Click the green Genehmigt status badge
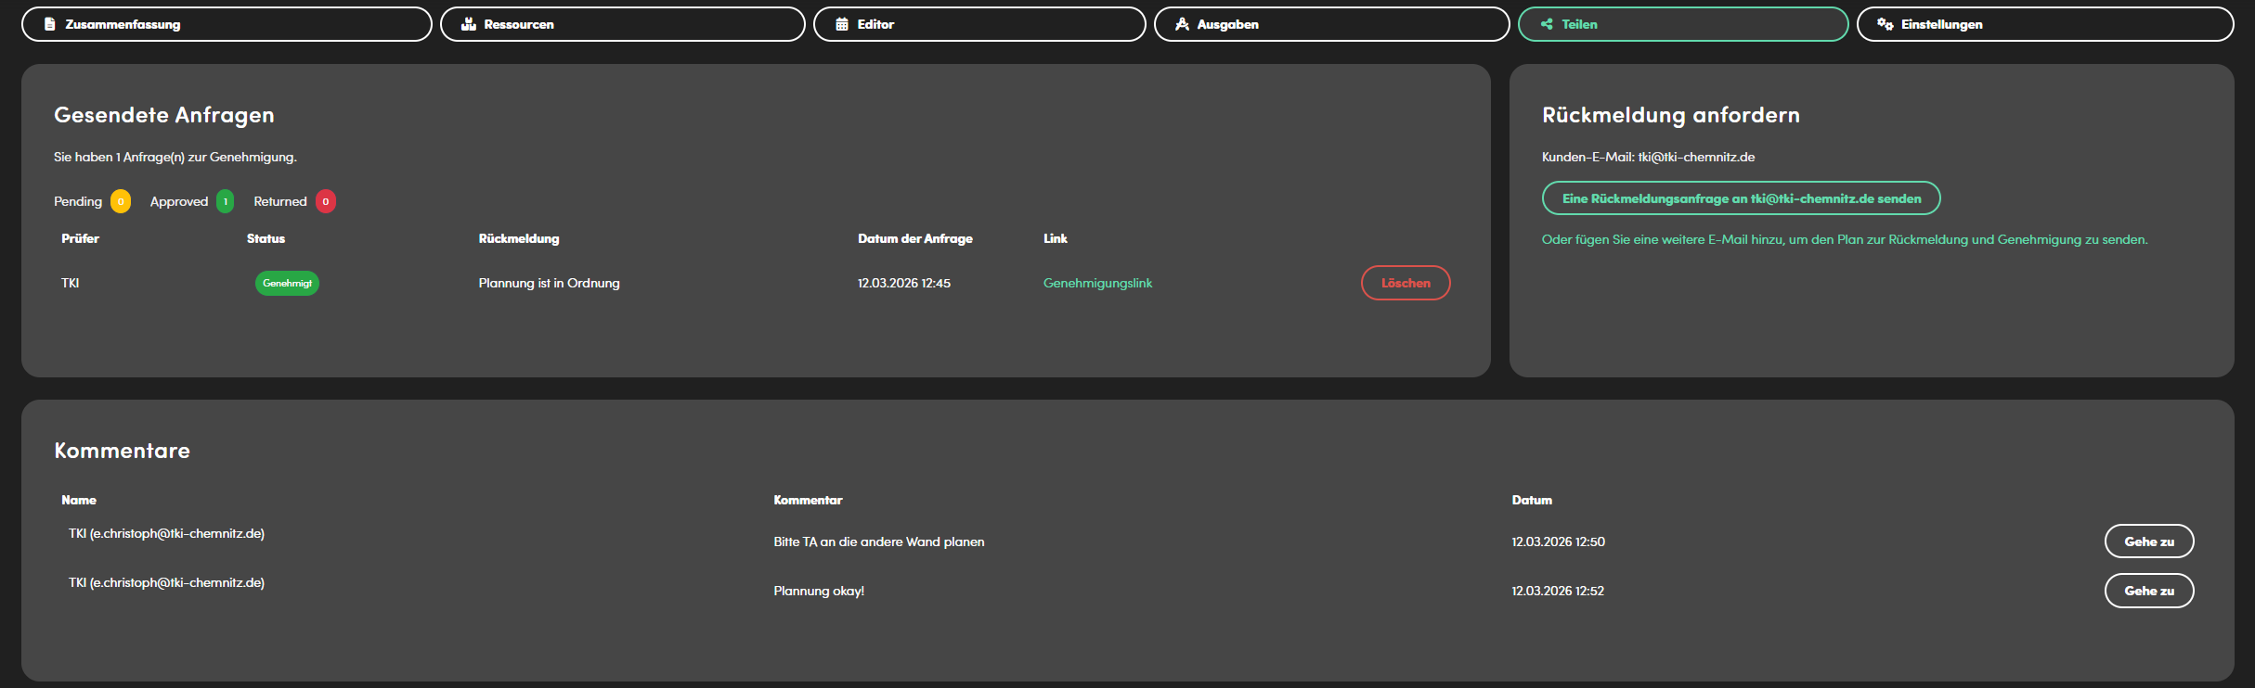The height and width of the screenshot is (688, 2255). tap(287, 283)
